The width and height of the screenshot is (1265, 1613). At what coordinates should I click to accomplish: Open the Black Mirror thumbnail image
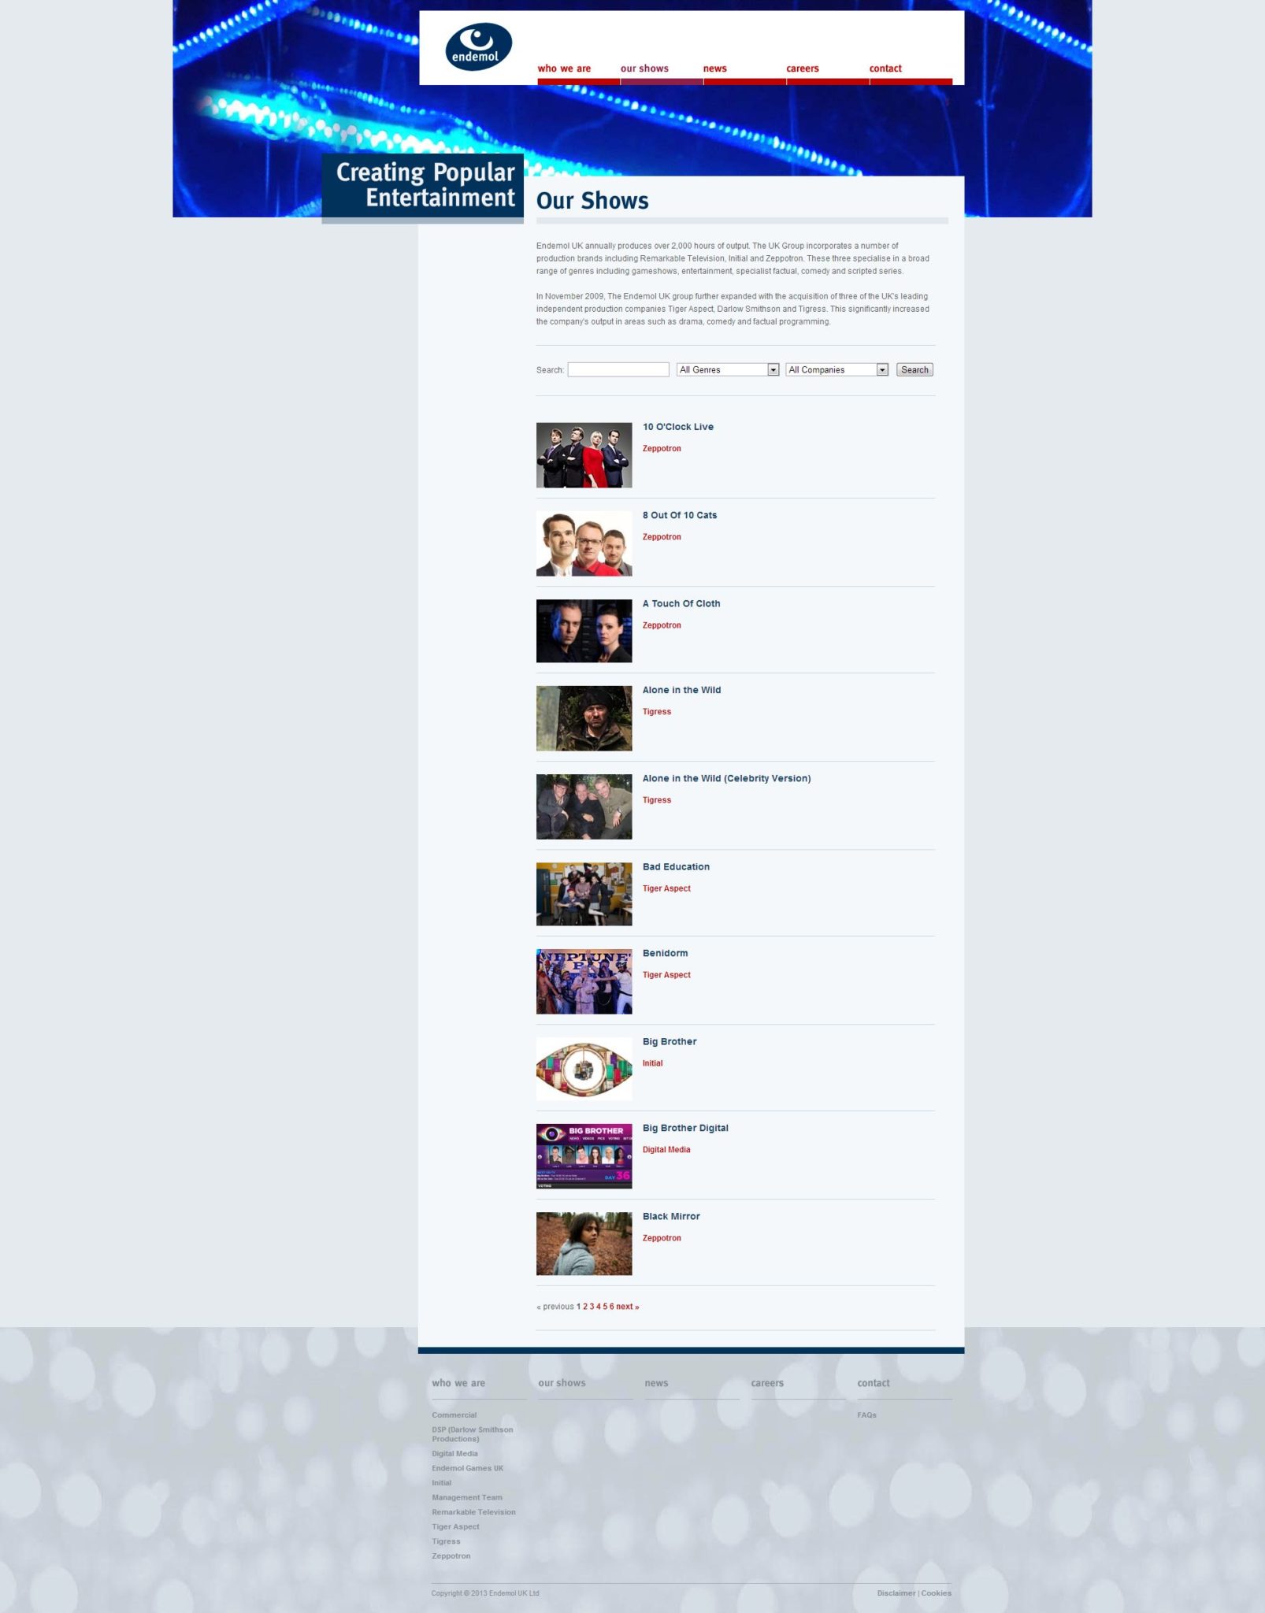click(x=584, y=1243)
